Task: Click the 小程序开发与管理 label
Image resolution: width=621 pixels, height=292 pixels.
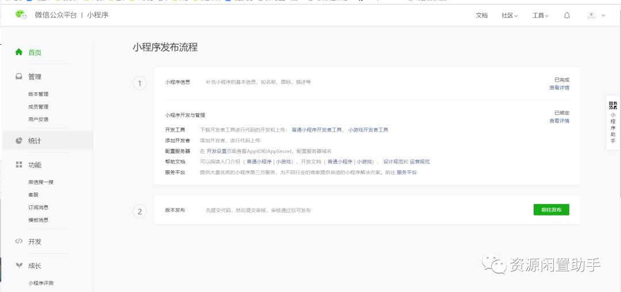Action: point(185,115)
